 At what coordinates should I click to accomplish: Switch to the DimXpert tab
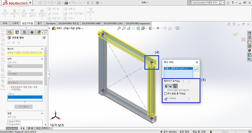tap(51, 23)
